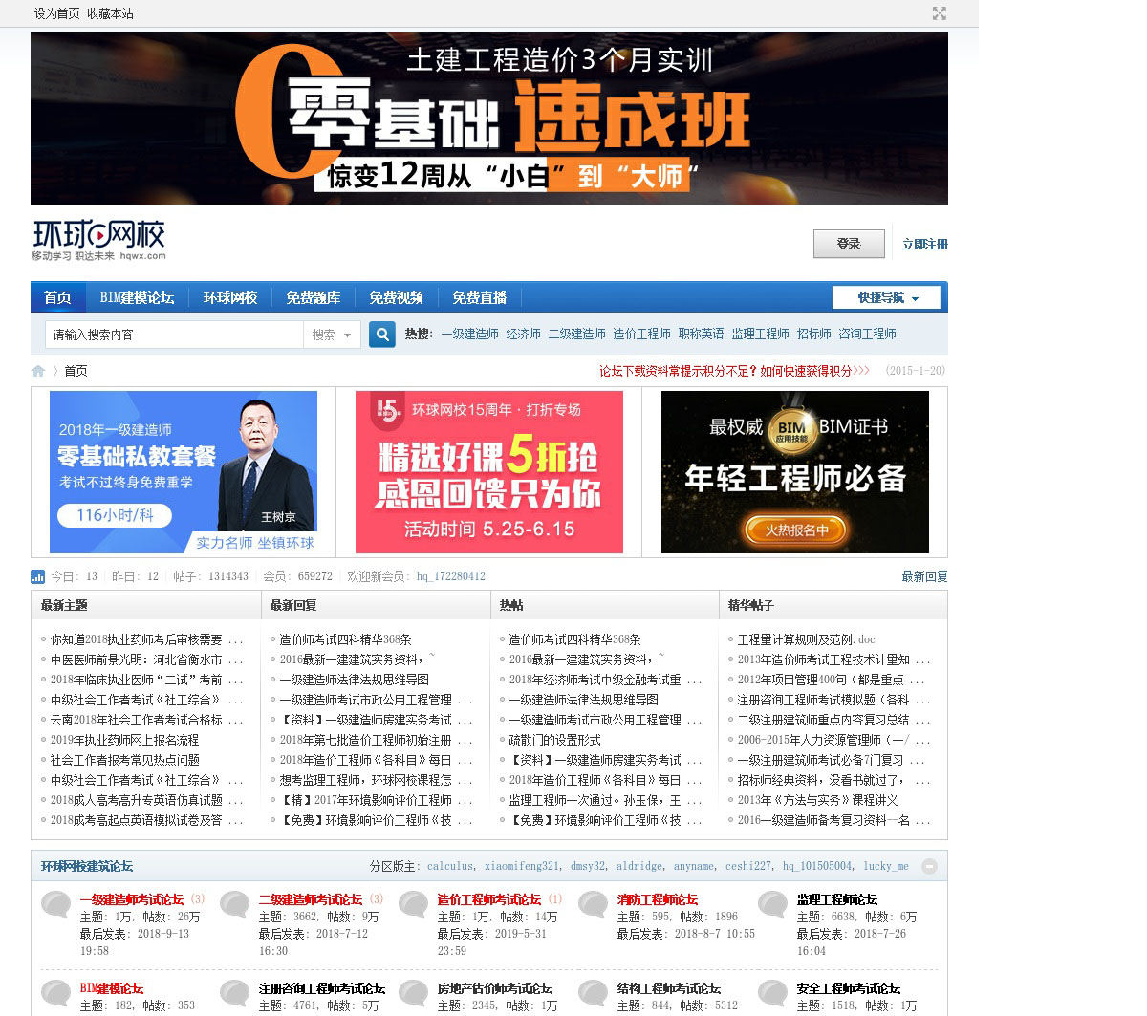Click new member link hq_172280412
The width and height of the screenshot is (1147, 1016).
coord(451,576)
